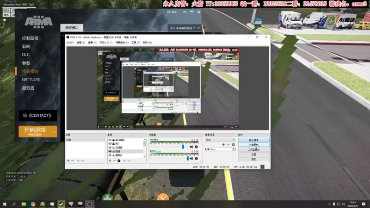The height and width of the screenshot is (208, 370).
Task: Open source properties gear icon
Action: click(x=119, y=161)
